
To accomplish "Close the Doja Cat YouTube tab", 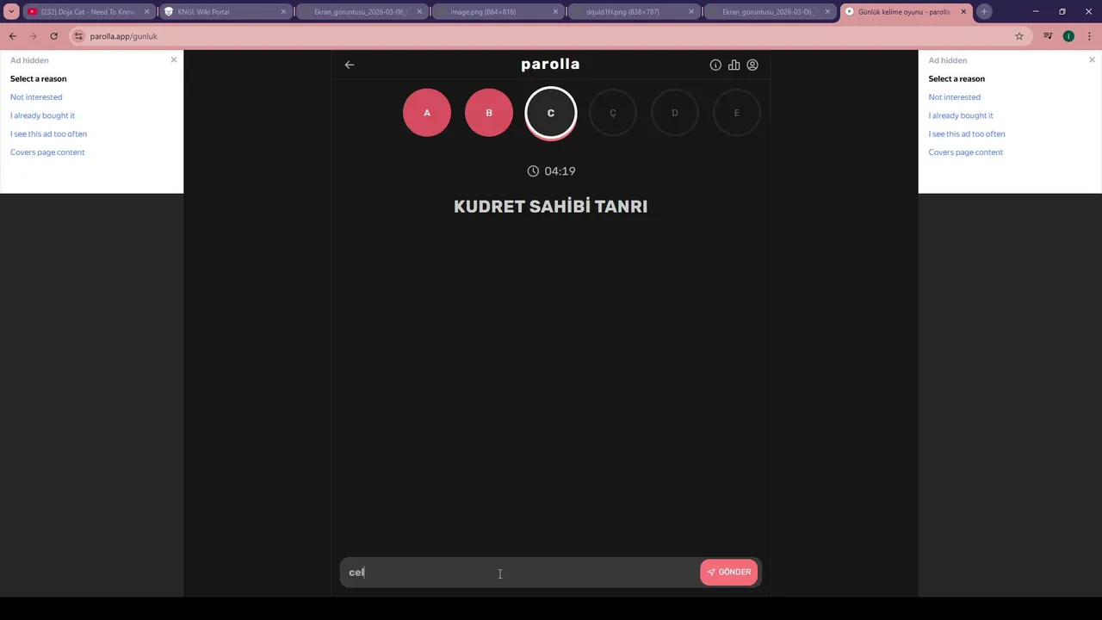I will [x=146, y=12].
